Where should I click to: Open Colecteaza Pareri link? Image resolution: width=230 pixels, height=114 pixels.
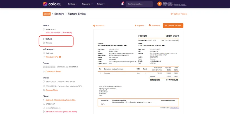pyautogui.click(x=53, y=71)
